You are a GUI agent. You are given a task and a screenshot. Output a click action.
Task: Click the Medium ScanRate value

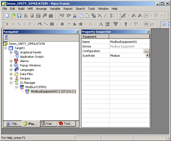(115, 56)
